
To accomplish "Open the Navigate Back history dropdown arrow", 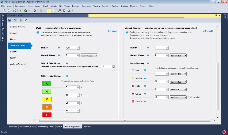I will point(38,11).
